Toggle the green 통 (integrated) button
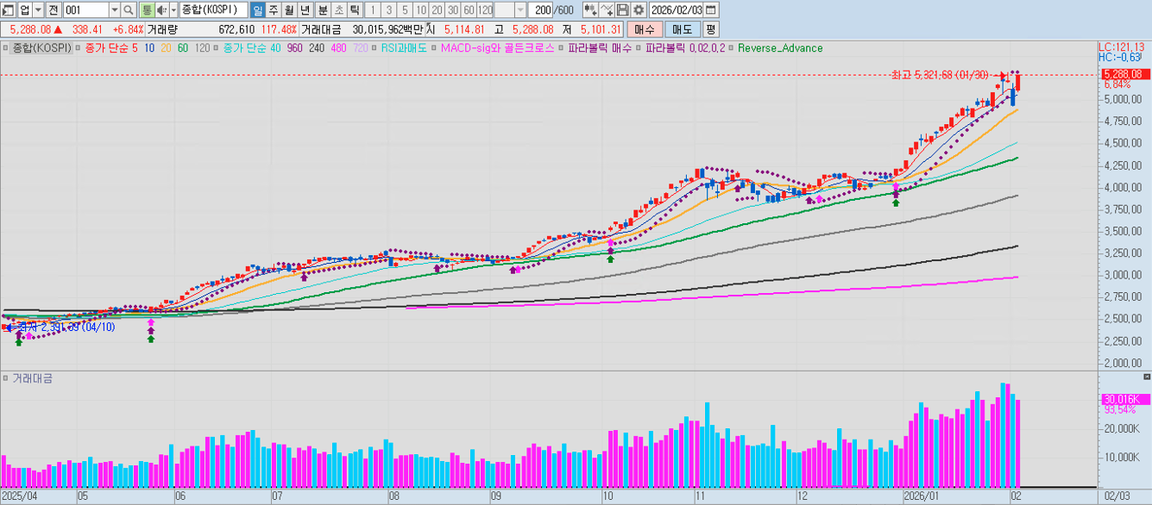The image size is (1152, 505). [x=147, y=9]
